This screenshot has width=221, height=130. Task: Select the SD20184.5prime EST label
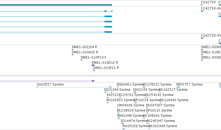[x=117, y=90]
